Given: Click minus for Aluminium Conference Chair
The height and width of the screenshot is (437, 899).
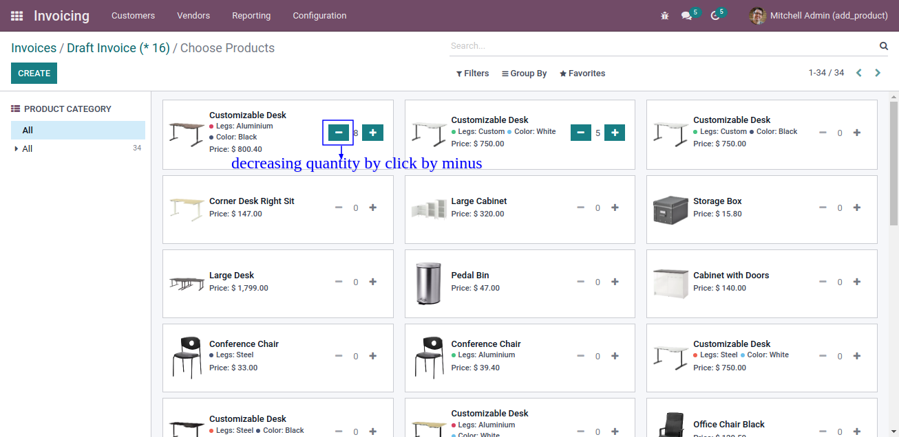Looking at the screenshot, I should pyautogui.click(x=581, y=356).
